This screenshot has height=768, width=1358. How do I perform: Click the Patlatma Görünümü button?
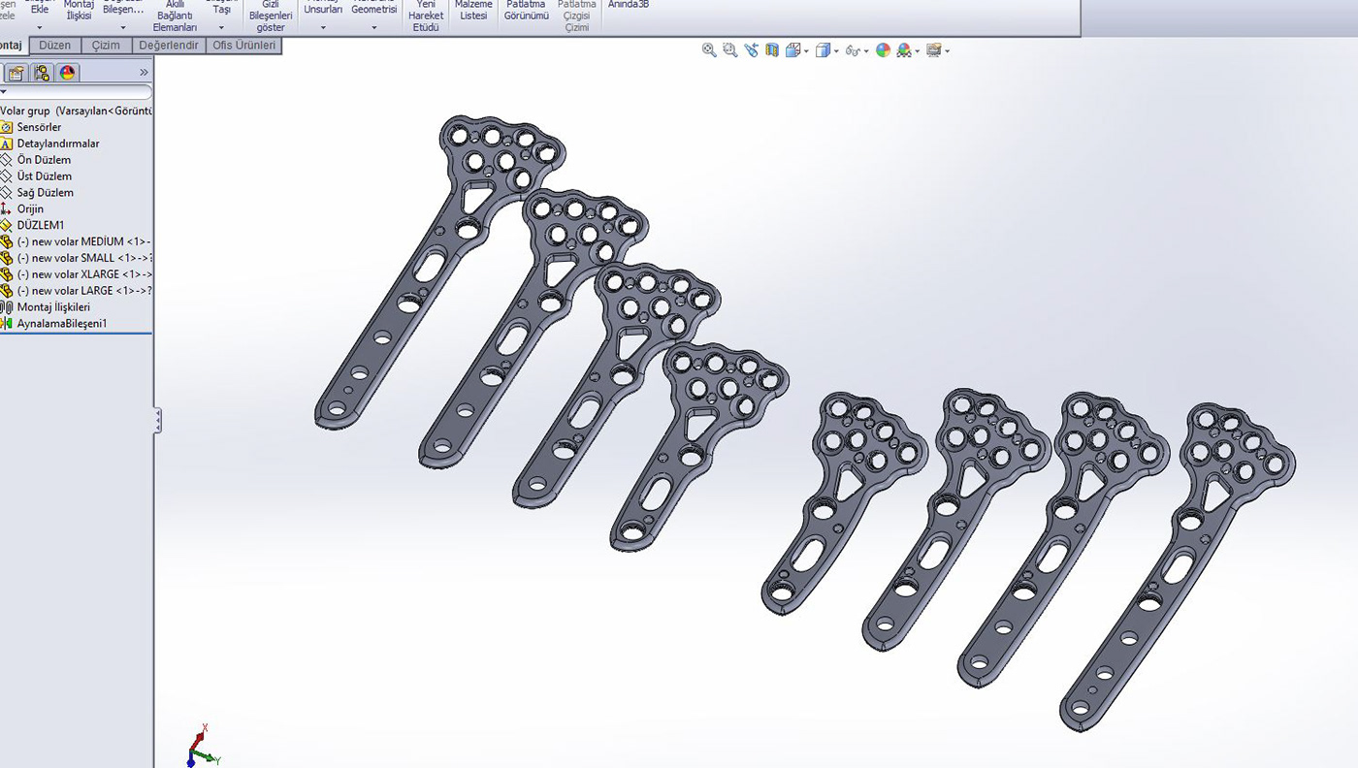pos(527,11)
